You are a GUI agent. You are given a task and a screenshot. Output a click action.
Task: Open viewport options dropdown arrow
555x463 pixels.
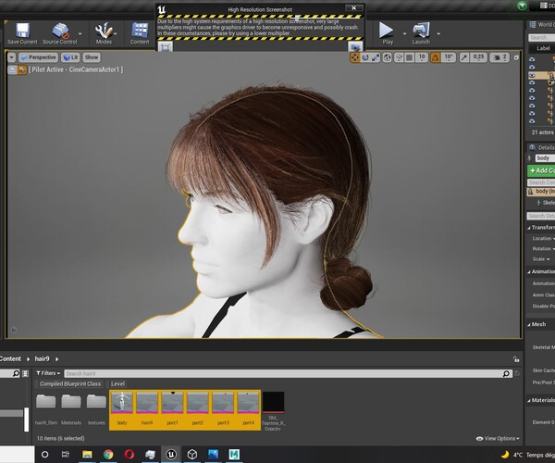11,57
